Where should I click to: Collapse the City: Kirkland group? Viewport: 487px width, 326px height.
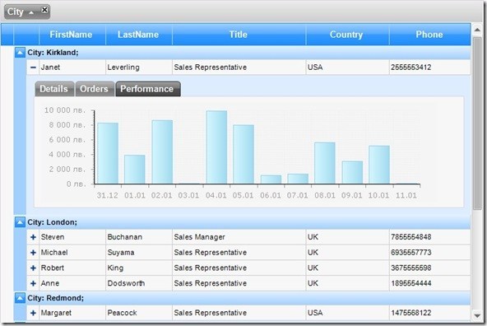(20, 53)
